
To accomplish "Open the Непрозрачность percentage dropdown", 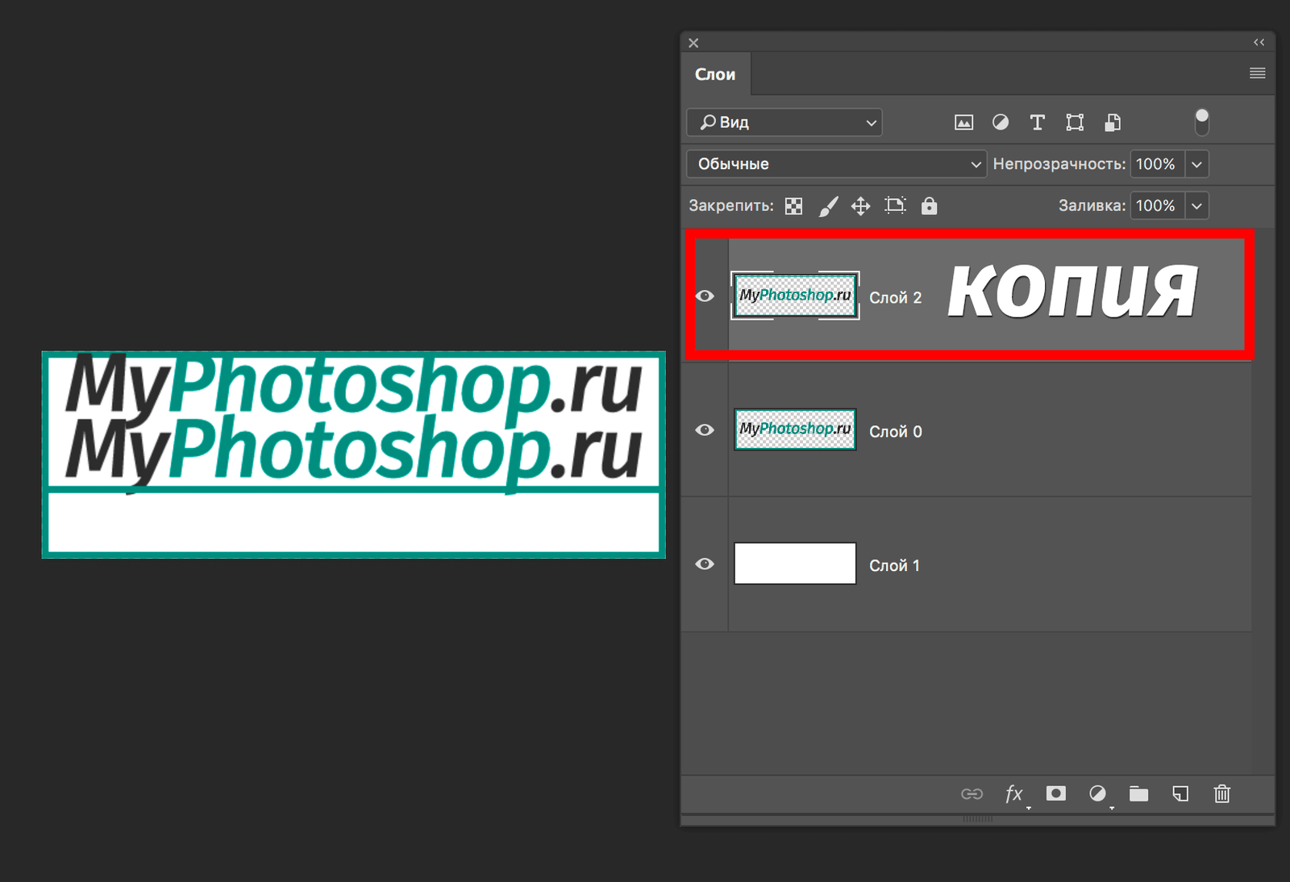I will pos(1197,164).
